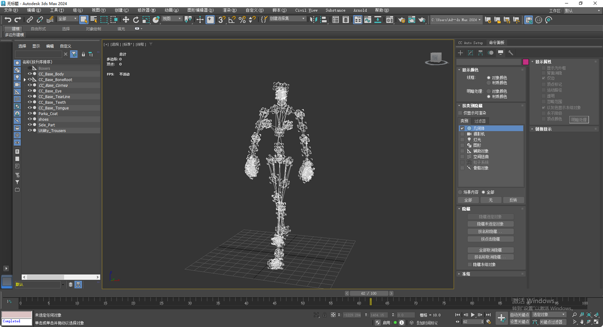Click the large Set Keys plus button
The height and width of the screenshot is (327, 603).
tap(501, 318)
